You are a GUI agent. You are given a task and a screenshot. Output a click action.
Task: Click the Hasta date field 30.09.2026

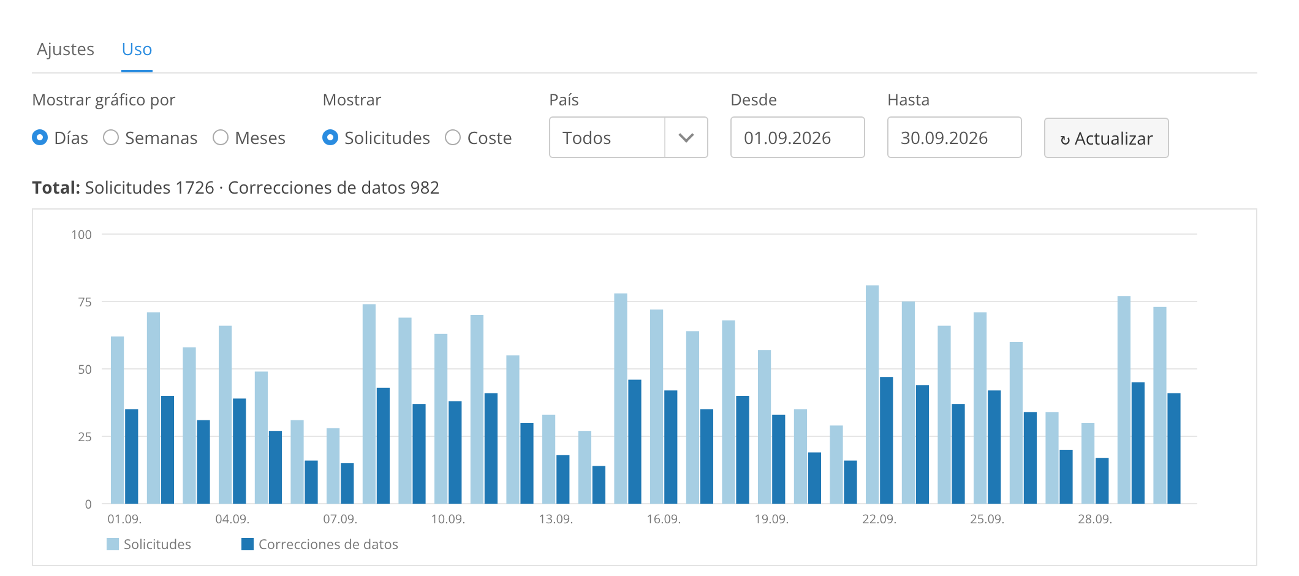(955, 138)
